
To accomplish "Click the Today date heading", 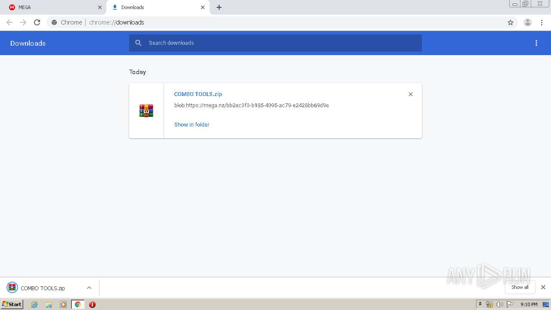I will tap(138, 72).
